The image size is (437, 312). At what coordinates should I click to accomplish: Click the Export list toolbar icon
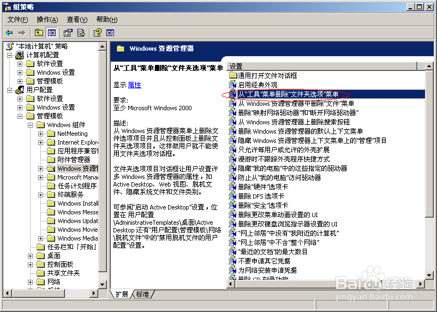[x=81, y=33]
